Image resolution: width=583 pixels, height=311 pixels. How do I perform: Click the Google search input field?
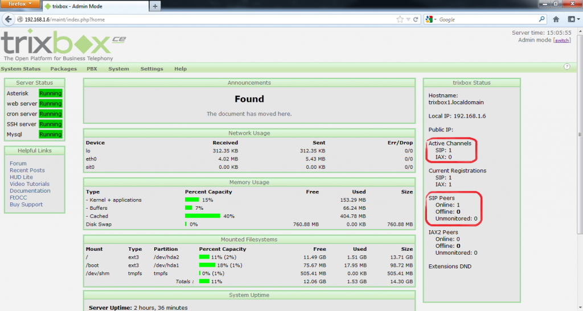[x=487, y=20]
